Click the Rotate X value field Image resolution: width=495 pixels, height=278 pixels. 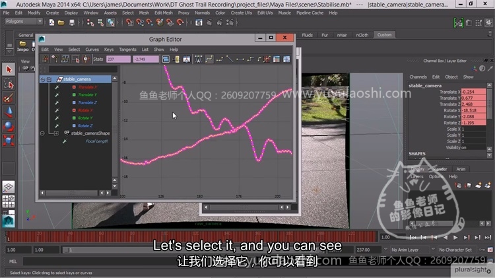point(472,110)
